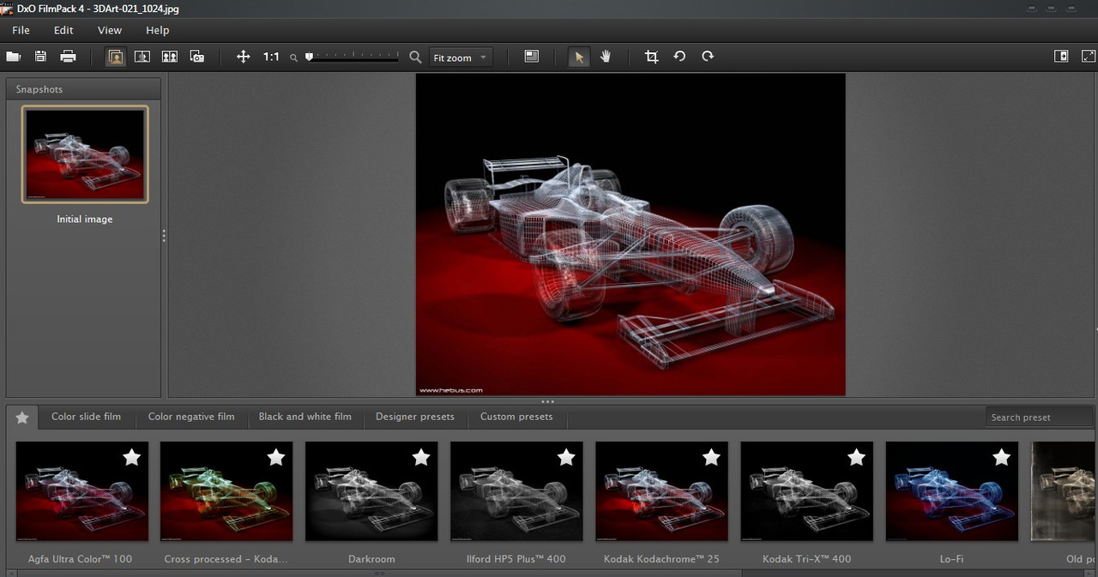This screenshot has height=577, width=1098.
Task: Toggle favorite star on Lo-Fi preset
Action: [1001, 458]
